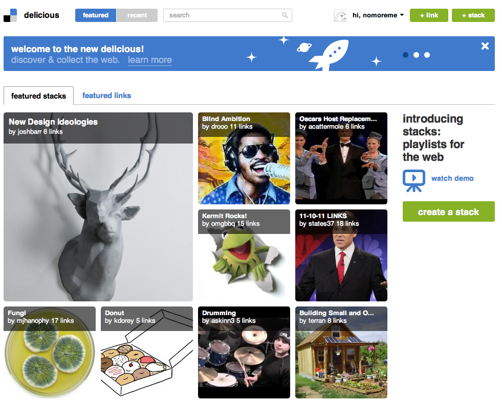Open the Drumming stack thumbnail
502x402 pixels.
244,352
